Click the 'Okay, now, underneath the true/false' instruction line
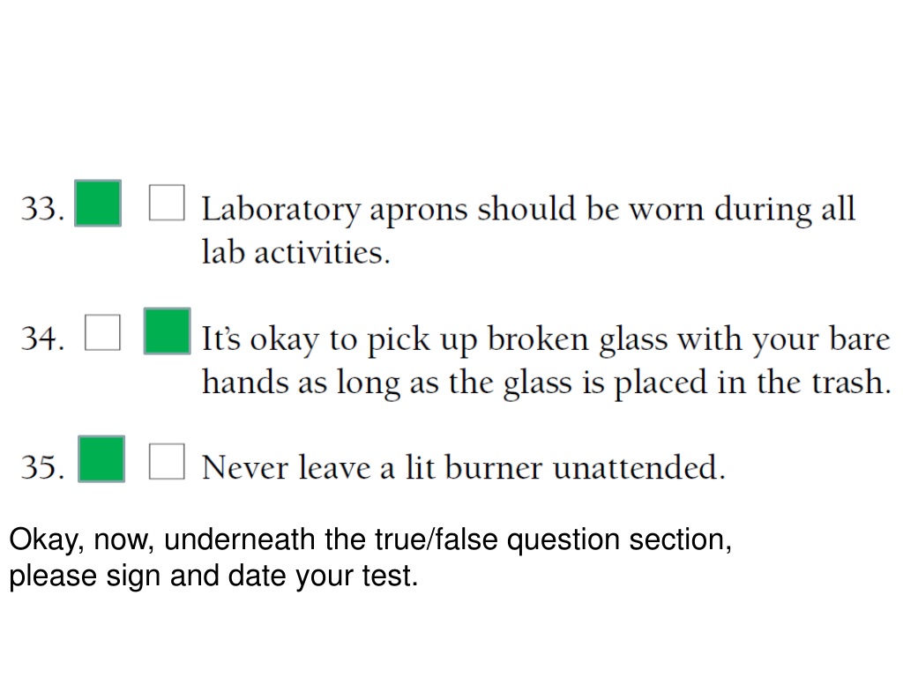This screenshot has width=903, height=677. pyautogui.click(x=370, y=541)
